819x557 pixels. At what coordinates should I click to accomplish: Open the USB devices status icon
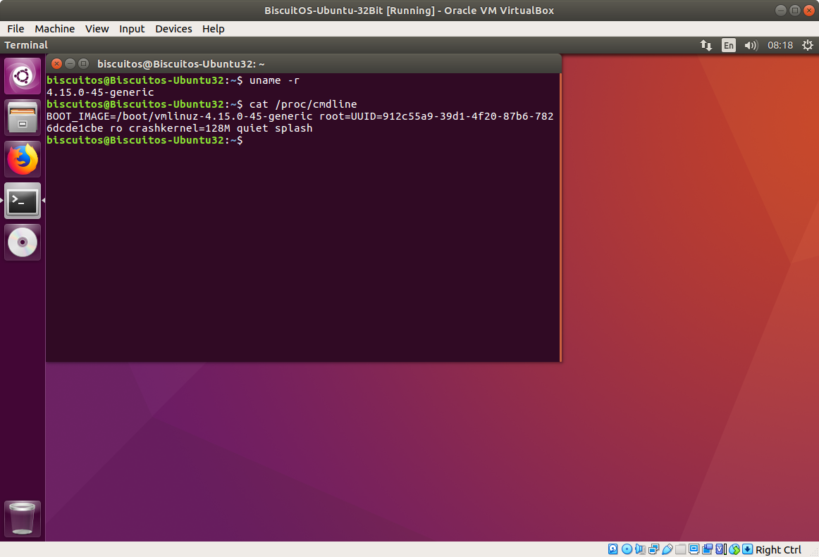pos(667,549)
